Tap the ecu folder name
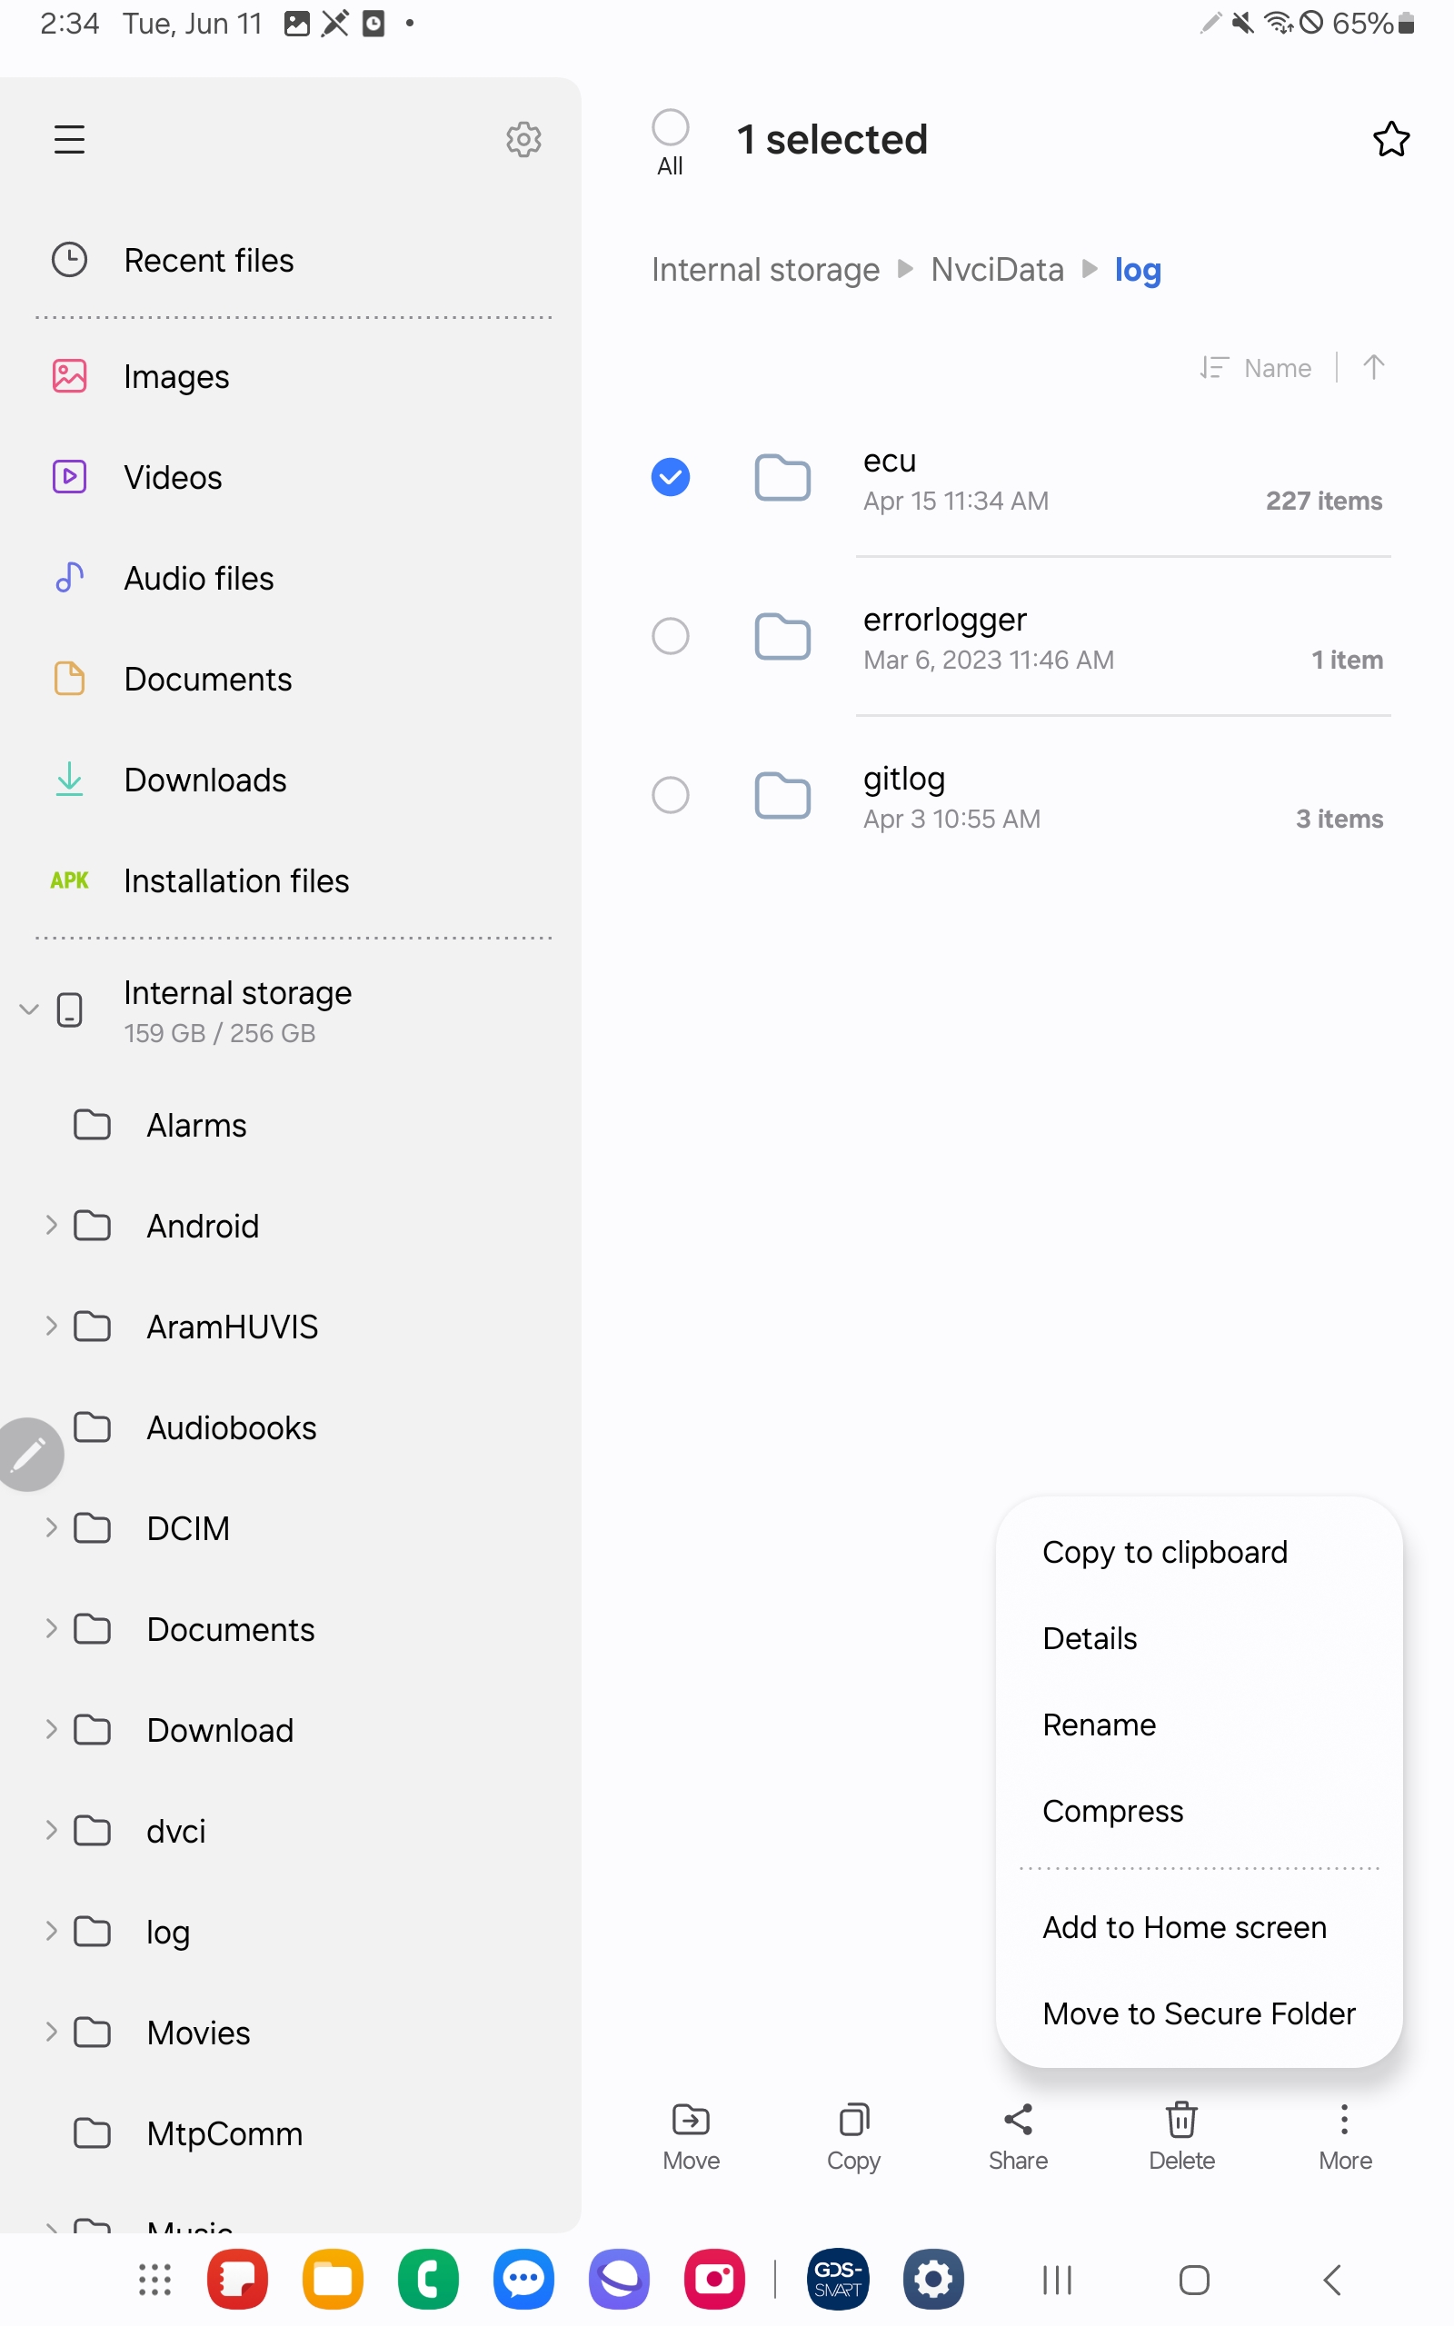This screenshot has width=1454, height=2326. coord(890,462)
